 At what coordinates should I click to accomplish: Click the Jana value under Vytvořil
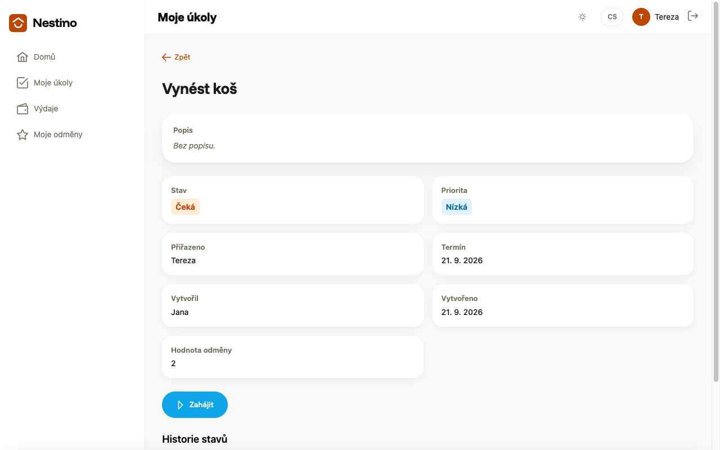179,312
